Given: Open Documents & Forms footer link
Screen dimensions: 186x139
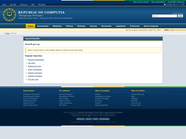Looking at the screenshot, I should tap(66, 96).
